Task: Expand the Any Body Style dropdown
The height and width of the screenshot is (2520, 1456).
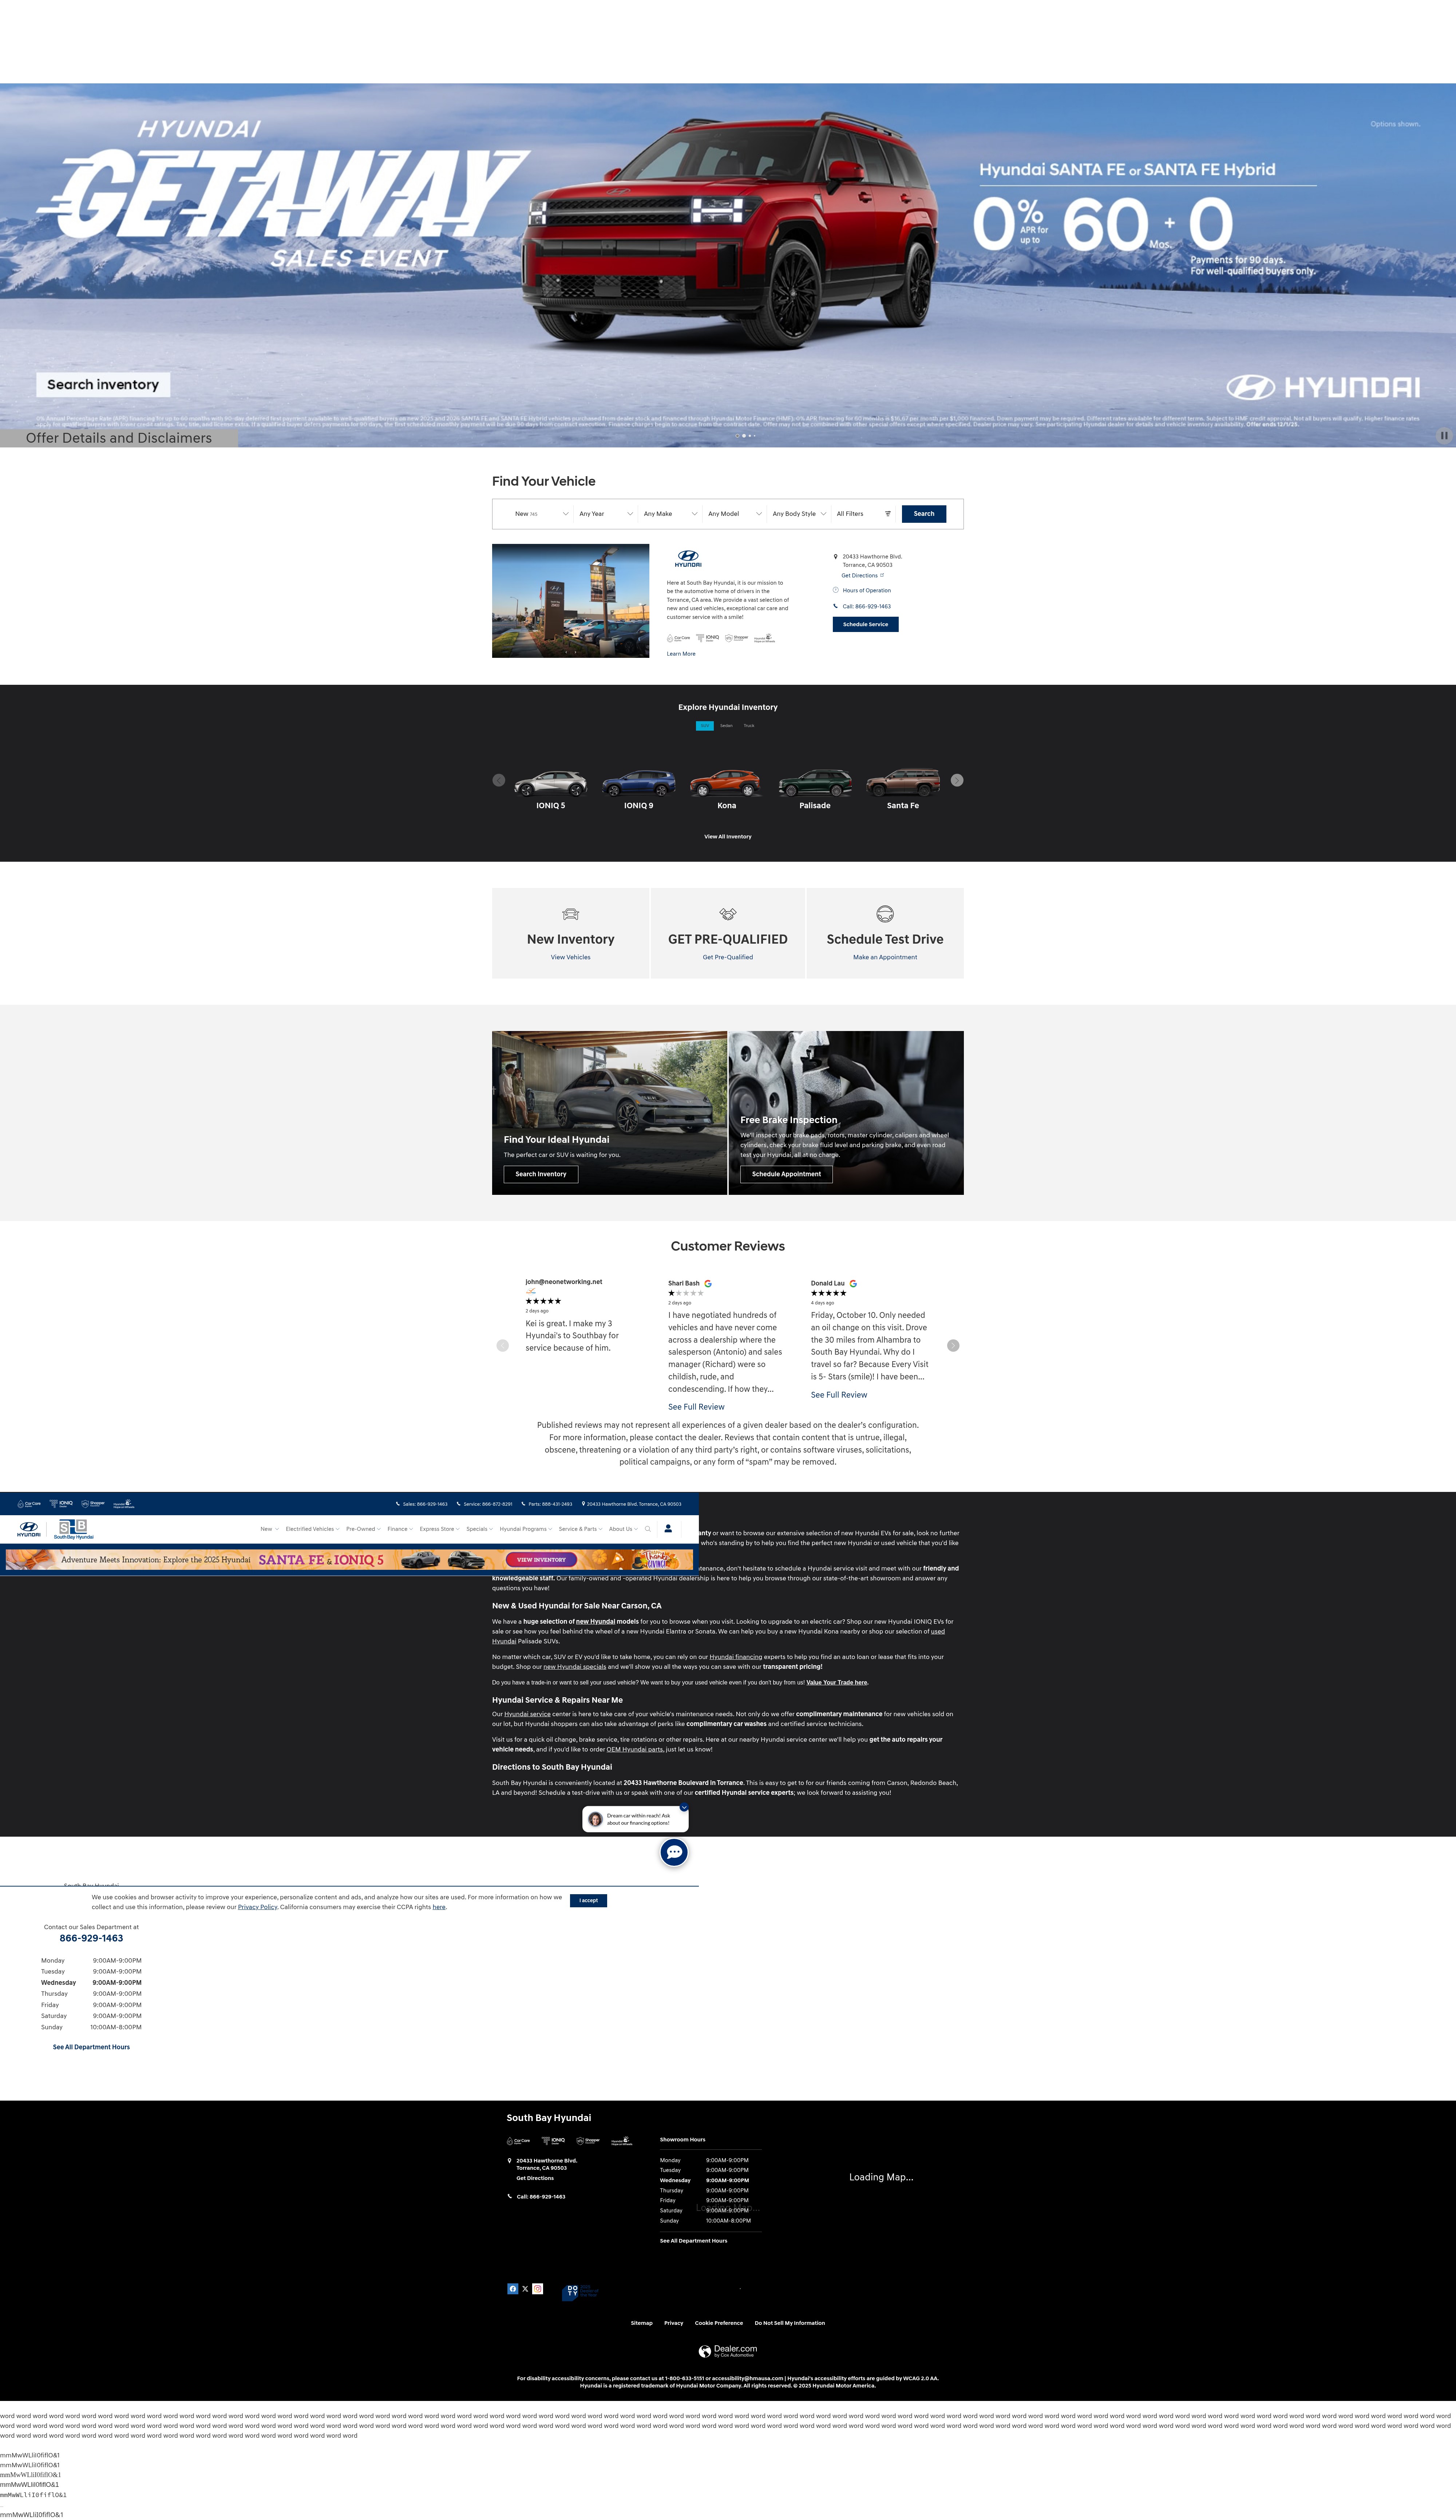Action: tap(799, 514)
